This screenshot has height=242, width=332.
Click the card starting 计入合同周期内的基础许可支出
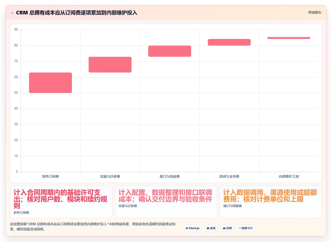pos(61,202)
